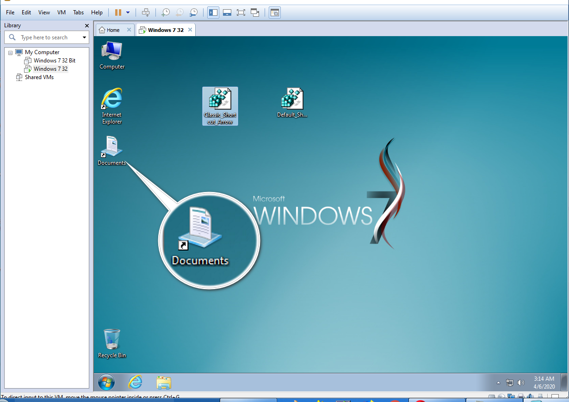Close the Home tab
Viewport: 569px width, 402px height.
[x=129, y=30]
